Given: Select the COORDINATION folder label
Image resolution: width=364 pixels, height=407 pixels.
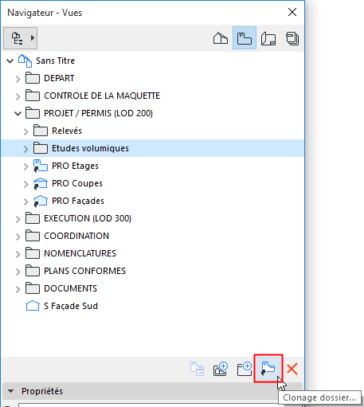Looking at the screenshot, I should 76,236.
